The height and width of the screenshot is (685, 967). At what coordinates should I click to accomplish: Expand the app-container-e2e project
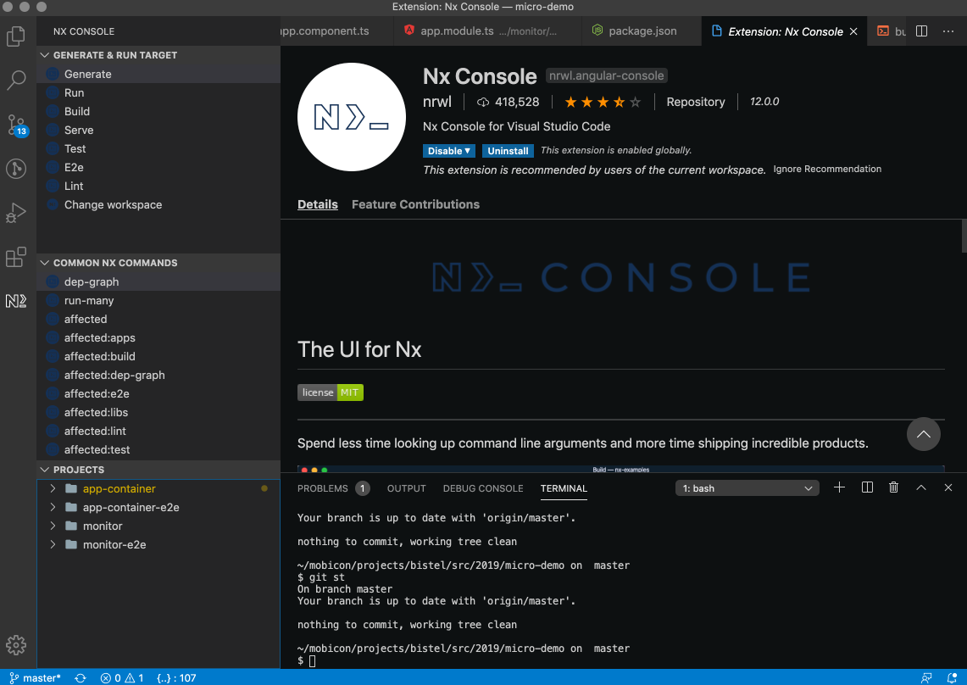tap(53, 507)
